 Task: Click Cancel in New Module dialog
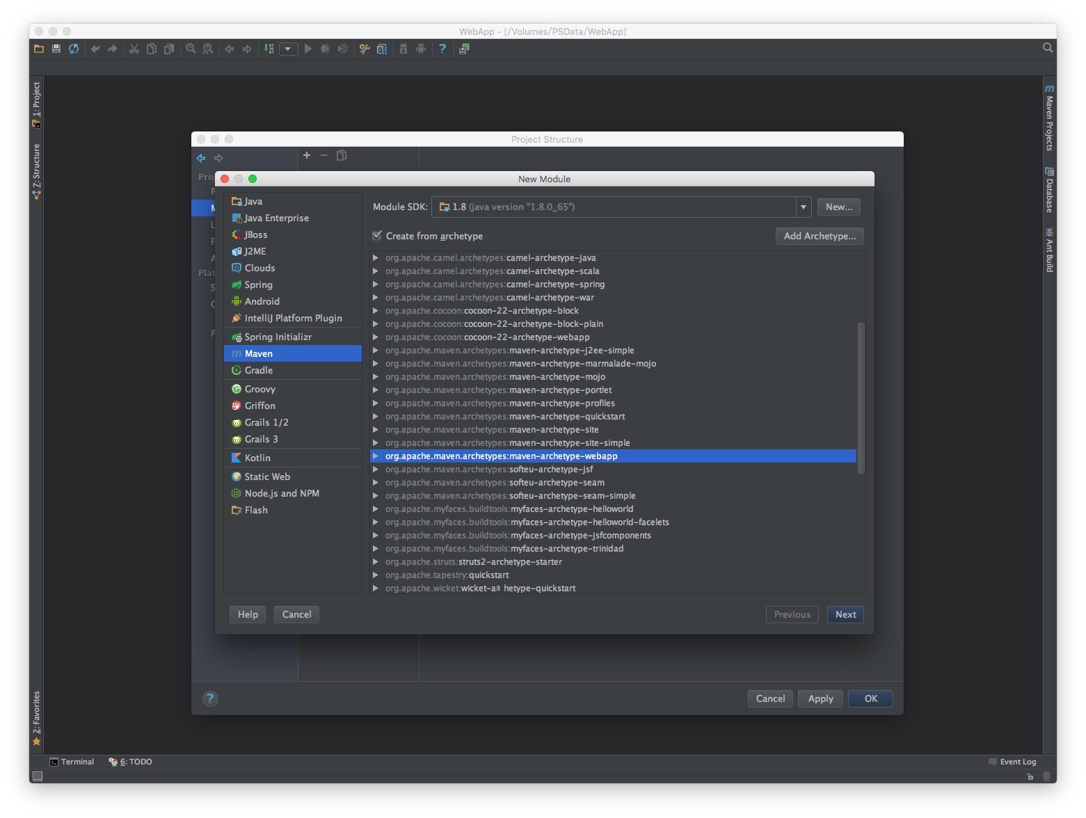click(x=296, y=614)
